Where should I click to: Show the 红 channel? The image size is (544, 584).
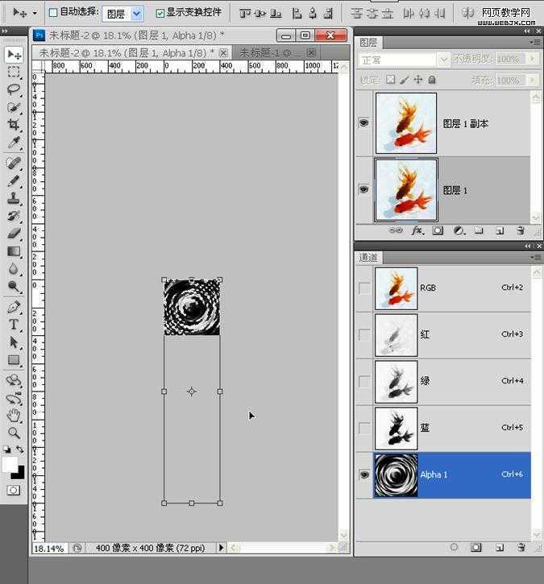pos(364,335)
